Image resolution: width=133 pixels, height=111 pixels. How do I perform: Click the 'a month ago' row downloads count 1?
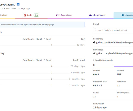click(x=52, y=73)
